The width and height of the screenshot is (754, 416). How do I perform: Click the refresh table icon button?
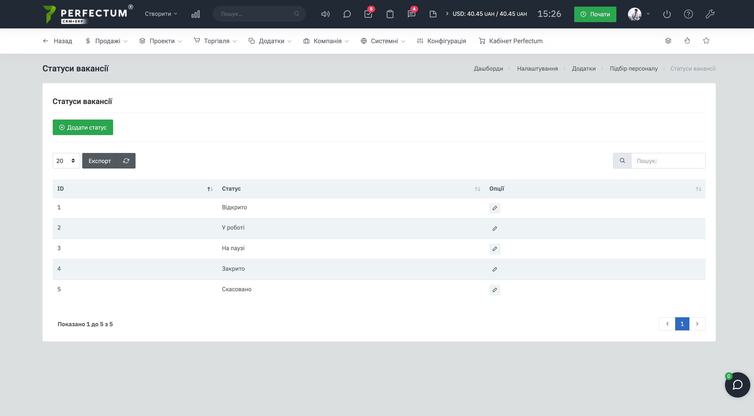(x=126, y=161)
